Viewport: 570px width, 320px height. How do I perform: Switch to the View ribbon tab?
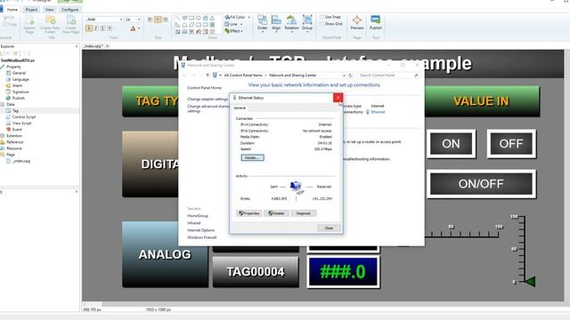pos(50,10)
